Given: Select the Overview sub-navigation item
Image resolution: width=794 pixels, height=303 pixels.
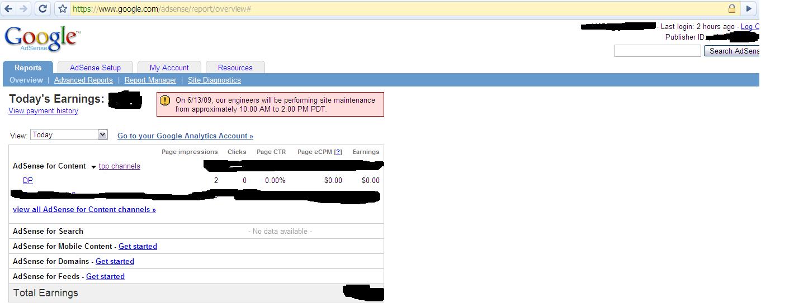Looking at the screenshot, I should click(26, 80).
